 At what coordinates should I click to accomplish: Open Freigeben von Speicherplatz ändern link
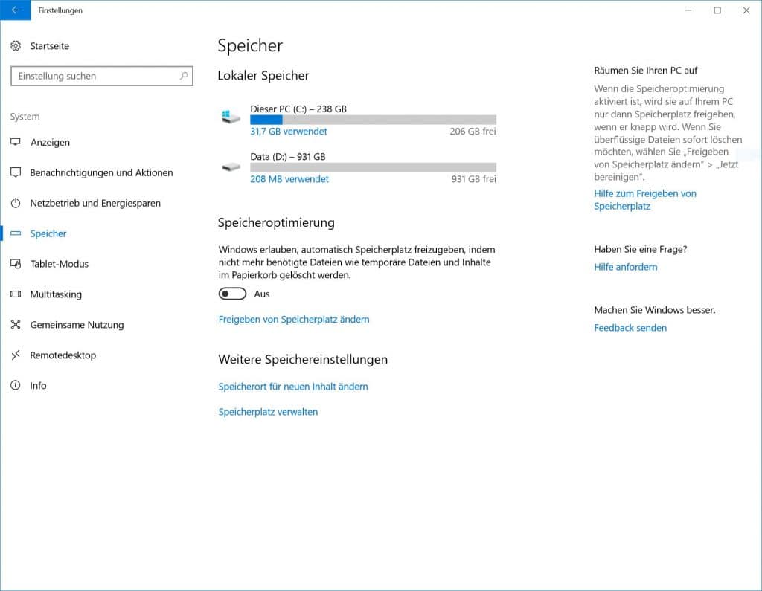point(294,320)
